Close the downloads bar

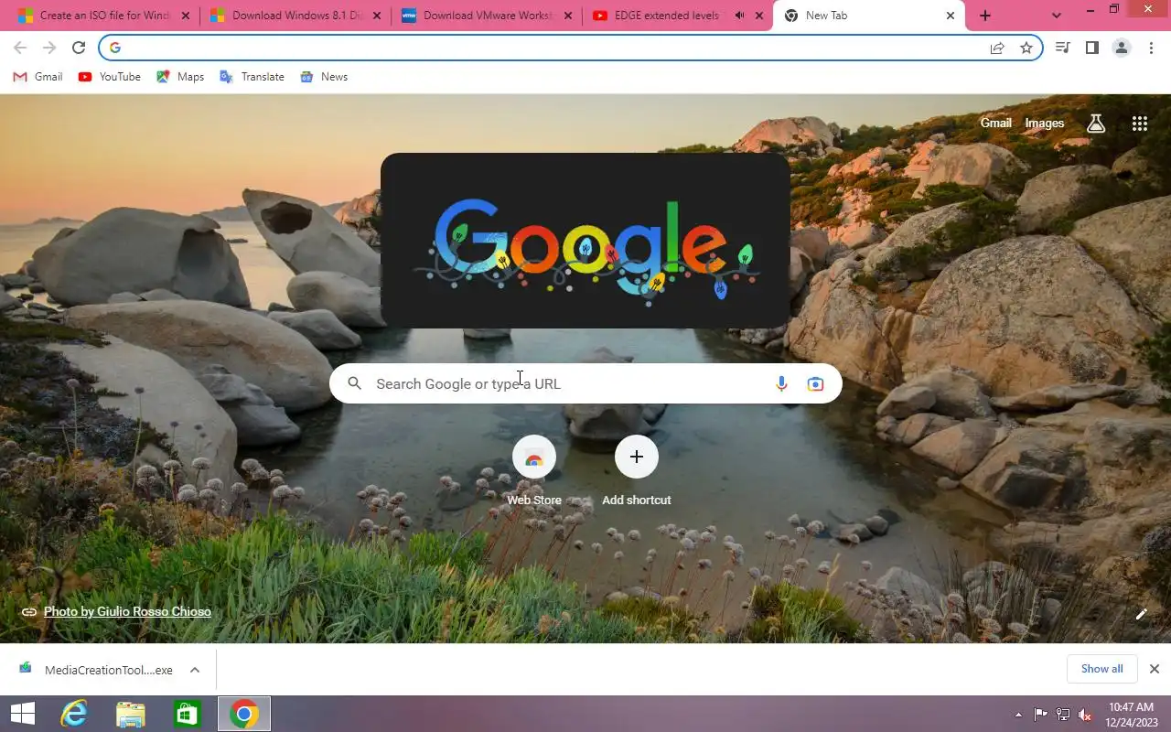click(x=1154, y=669)
